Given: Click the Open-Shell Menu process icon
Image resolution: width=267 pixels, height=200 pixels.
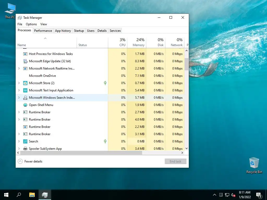Looking at the screenshot, I should click(25, 105).
